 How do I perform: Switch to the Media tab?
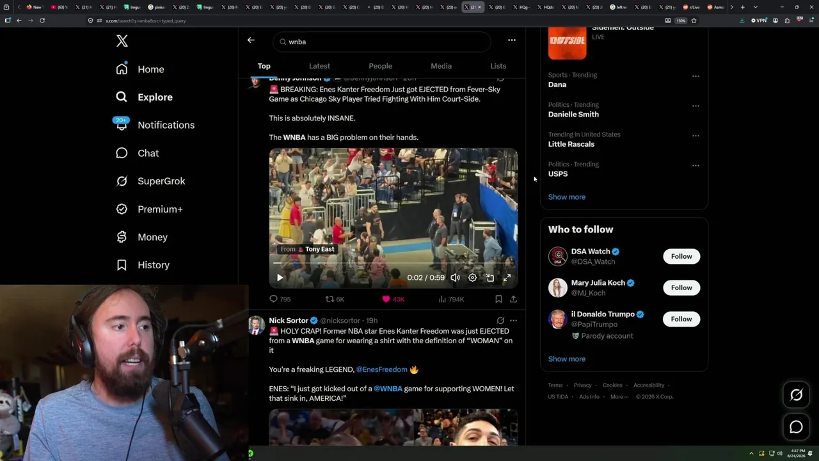click(441, 66)
